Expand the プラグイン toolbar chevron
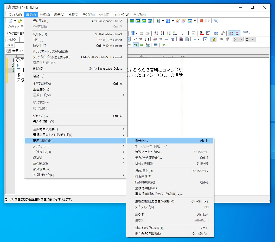Viewport: 275px width, 242px height. point(22,26)
